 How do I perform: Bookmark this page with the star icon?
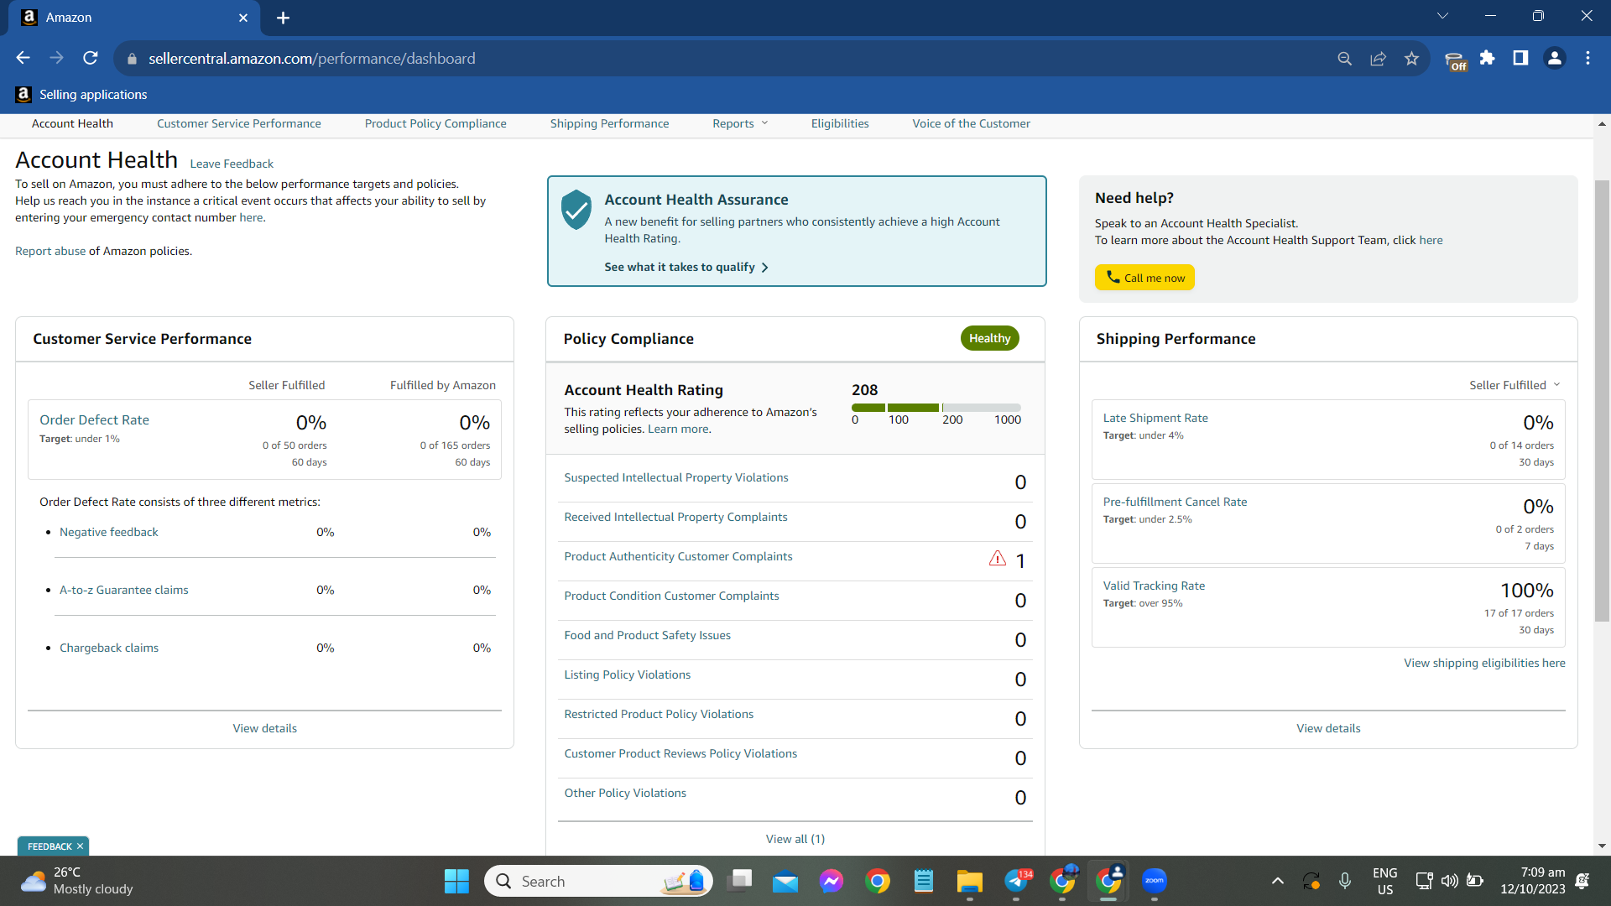click(1411, 59)
